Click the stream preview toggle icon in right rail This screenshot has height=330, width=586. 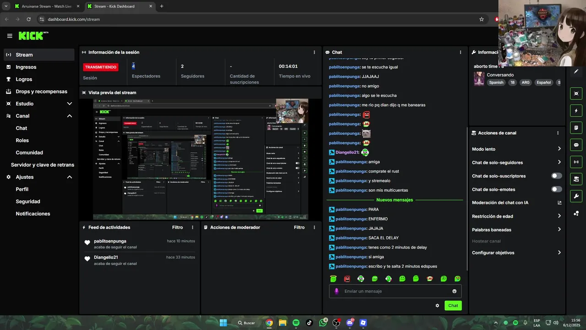pyautogui.click(x=576, y=93)
